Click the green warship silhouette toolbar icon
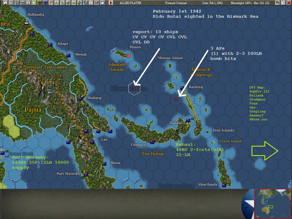 74,3
